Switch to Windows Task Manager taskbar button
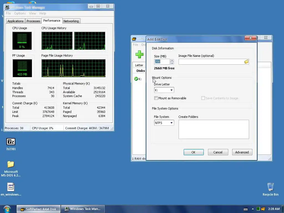The image size is (284, 213). (83, 209)
